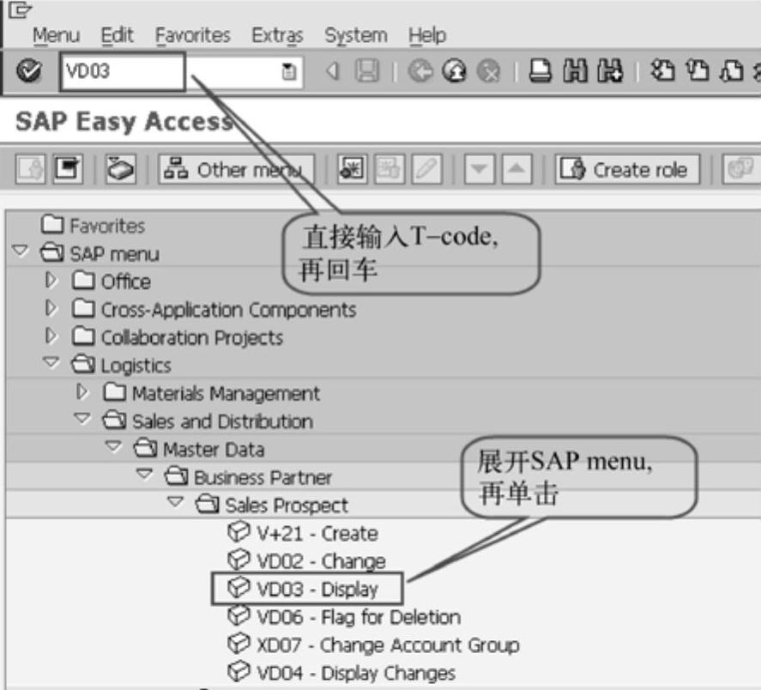This screenshot has height=690, width=761.
Task: Open the Menu menu
Action: point(57,35)
